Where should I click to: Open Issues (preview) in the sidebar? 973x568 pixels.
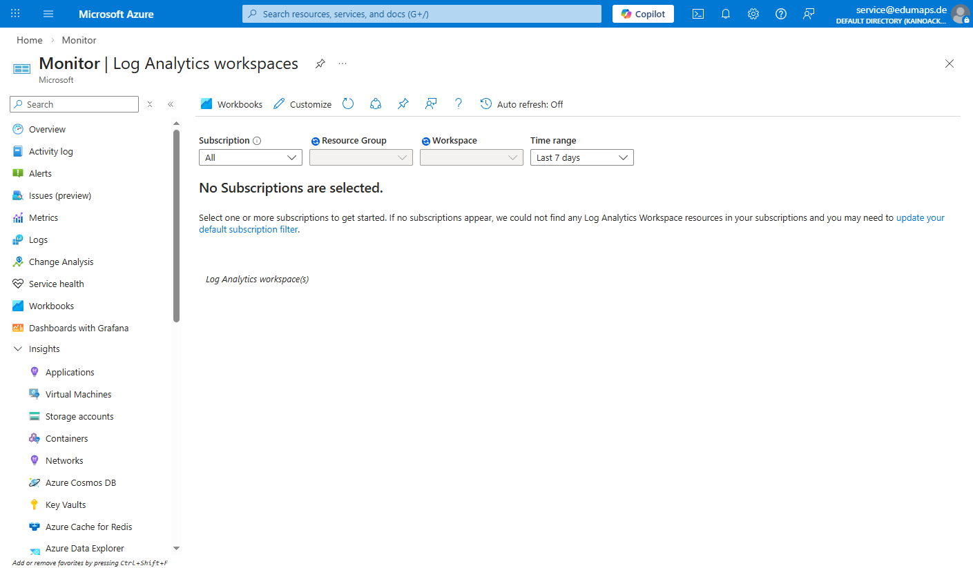tap(60, 195)
